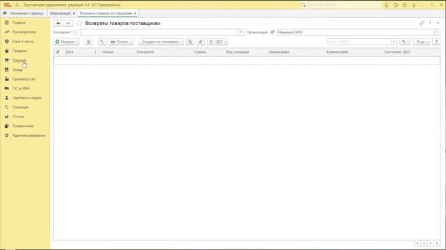Open Руководителю section in sidebar
Viewport: 446px width, 250px height.
(24, 32)
